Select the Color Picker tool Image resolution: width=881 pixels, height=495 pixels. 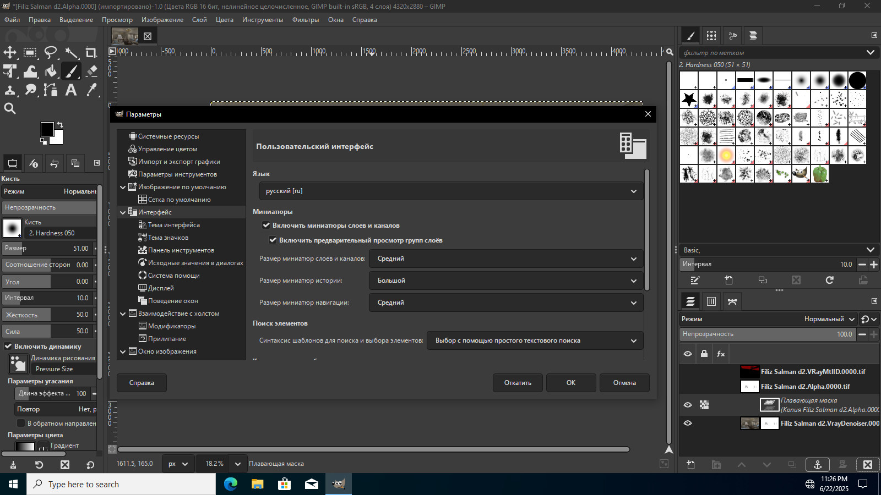[x=91, y=90]
